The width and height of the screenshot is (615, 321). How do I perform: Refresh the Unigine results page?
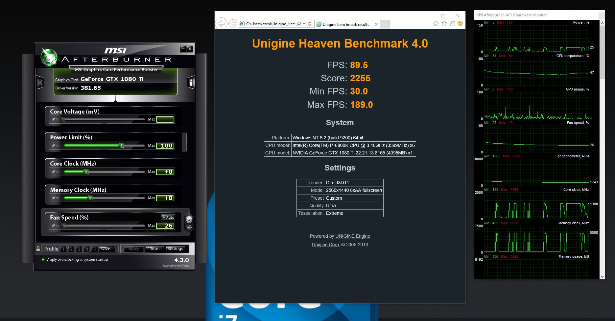coord(309,24)
